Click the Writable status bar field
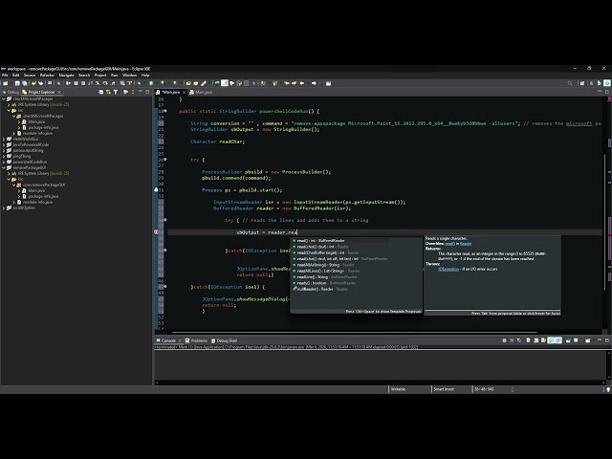The image size is (612, 459). [398, 389]
